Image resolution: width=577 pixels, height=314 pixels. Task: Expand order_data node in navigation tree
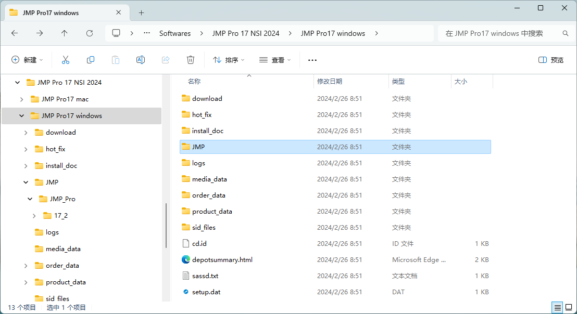click(x=26, y=266)
